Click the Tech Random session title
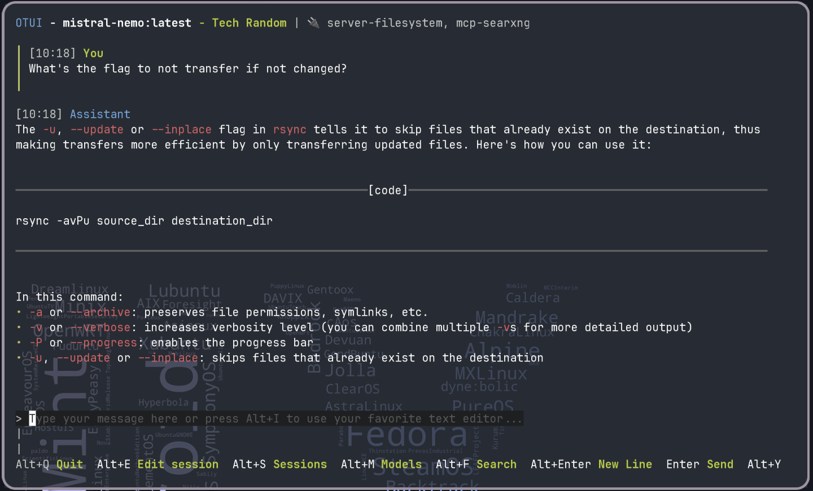Image resolution: width=813 pixels, height=491 pixels. click(249, 23)
